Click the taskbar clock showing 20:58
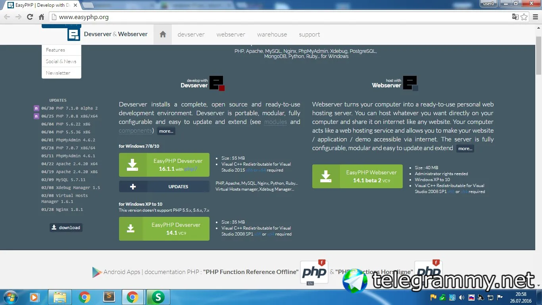 coord(521,297)
